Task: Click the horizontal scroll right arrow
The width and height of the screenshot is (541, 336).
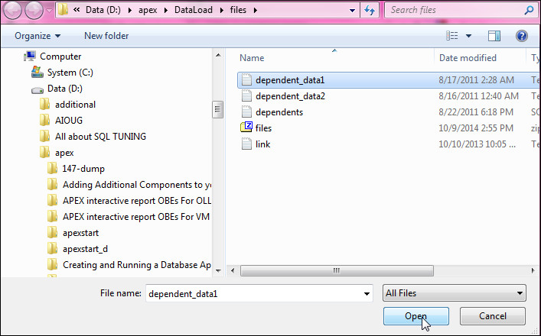Action: pyautogui.click(x=533, y=270)
